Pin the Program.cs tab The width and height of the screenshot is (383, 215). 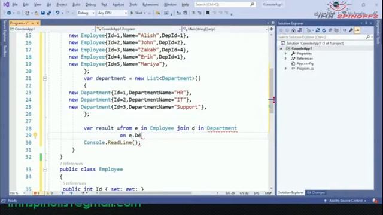click(x=32, y=23)
